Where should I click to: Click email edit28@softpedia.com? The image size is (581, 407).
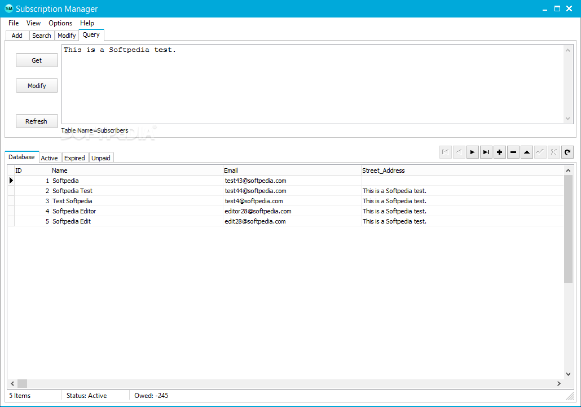click(255, 221)
